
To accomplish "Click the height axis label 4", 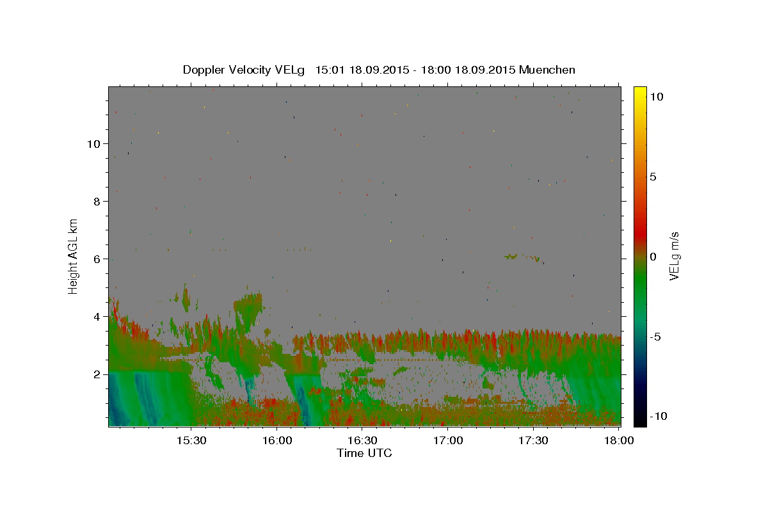I will pyautogui.click(x=97, y=317).
